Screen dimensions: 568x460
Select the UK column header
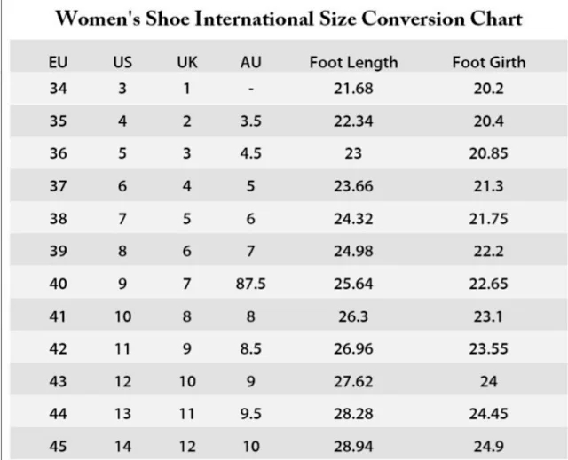(186, 63)
